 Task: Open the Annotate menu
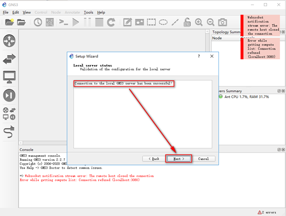click(72, 12)
